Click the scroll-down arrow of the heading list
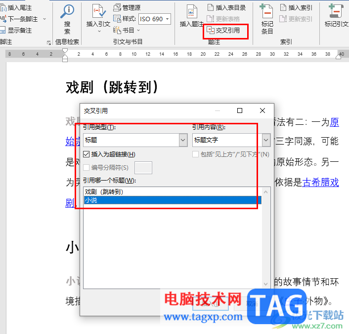 coord(266,284)
